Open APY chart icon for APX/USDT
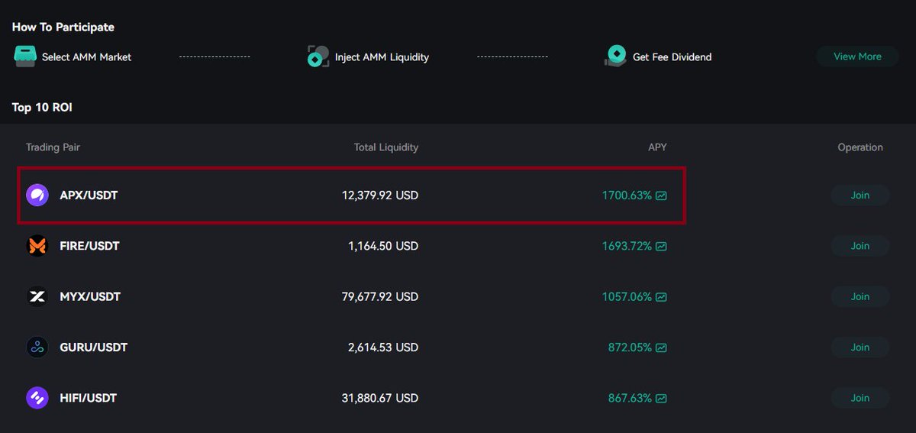The image size is (916, 433). click(661, 195)
